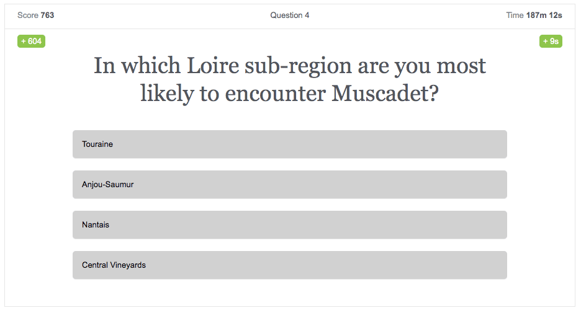Viewport: 581px width, 313px height.
Task: Choose the Touraine answer option
Action: [x=289, y=144]
